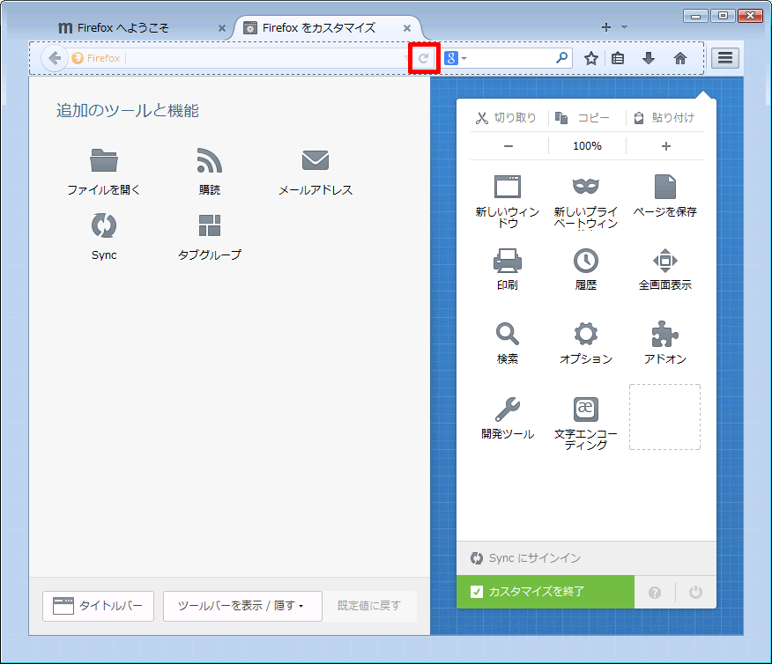Click 新しいウィンドウ icon in menu panel
Viewport: 772px width, 664px height.
[507, 187]
